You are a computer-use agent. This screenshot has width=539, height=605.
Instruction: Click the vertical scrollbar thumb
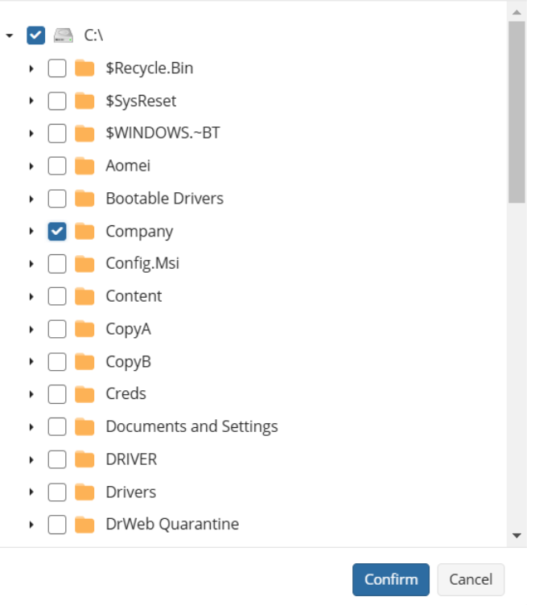516,113
